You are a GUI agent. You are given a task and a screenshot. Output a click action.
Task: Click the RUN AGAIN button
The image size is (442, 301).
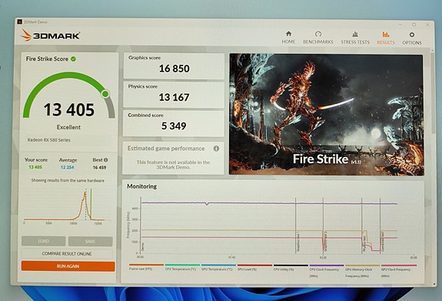[x=68, y=266]
